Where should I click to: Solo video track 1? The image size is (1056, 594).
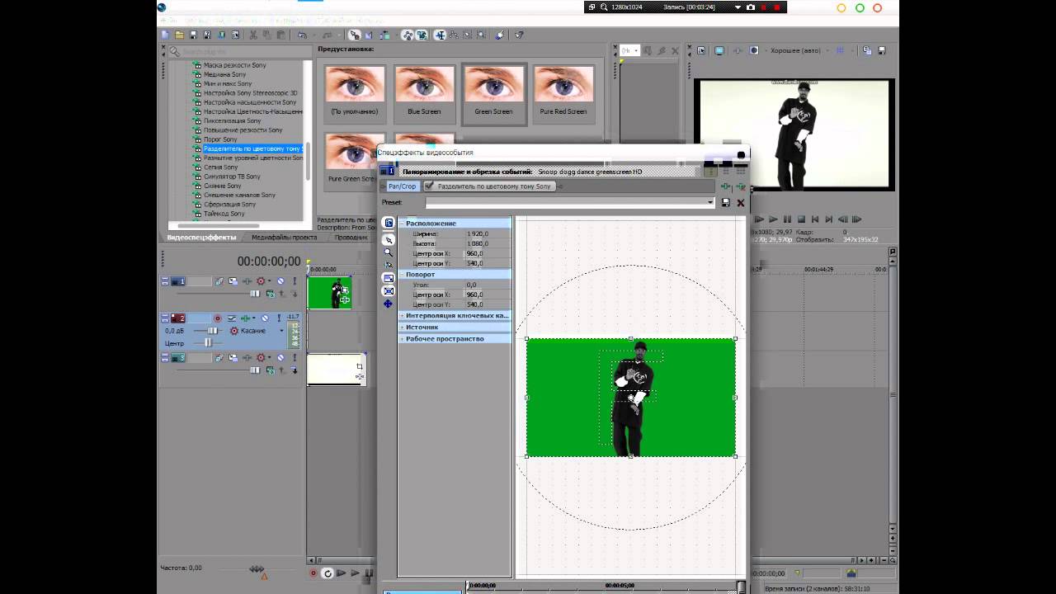294,281
